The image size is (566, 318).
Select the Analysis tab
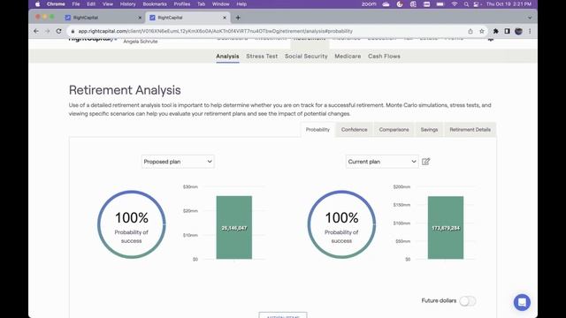pos(227,57)
